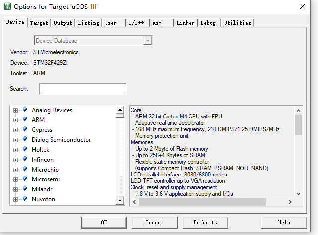
Task: Expand the Microsemi tree node
Action: click(16, 179)
